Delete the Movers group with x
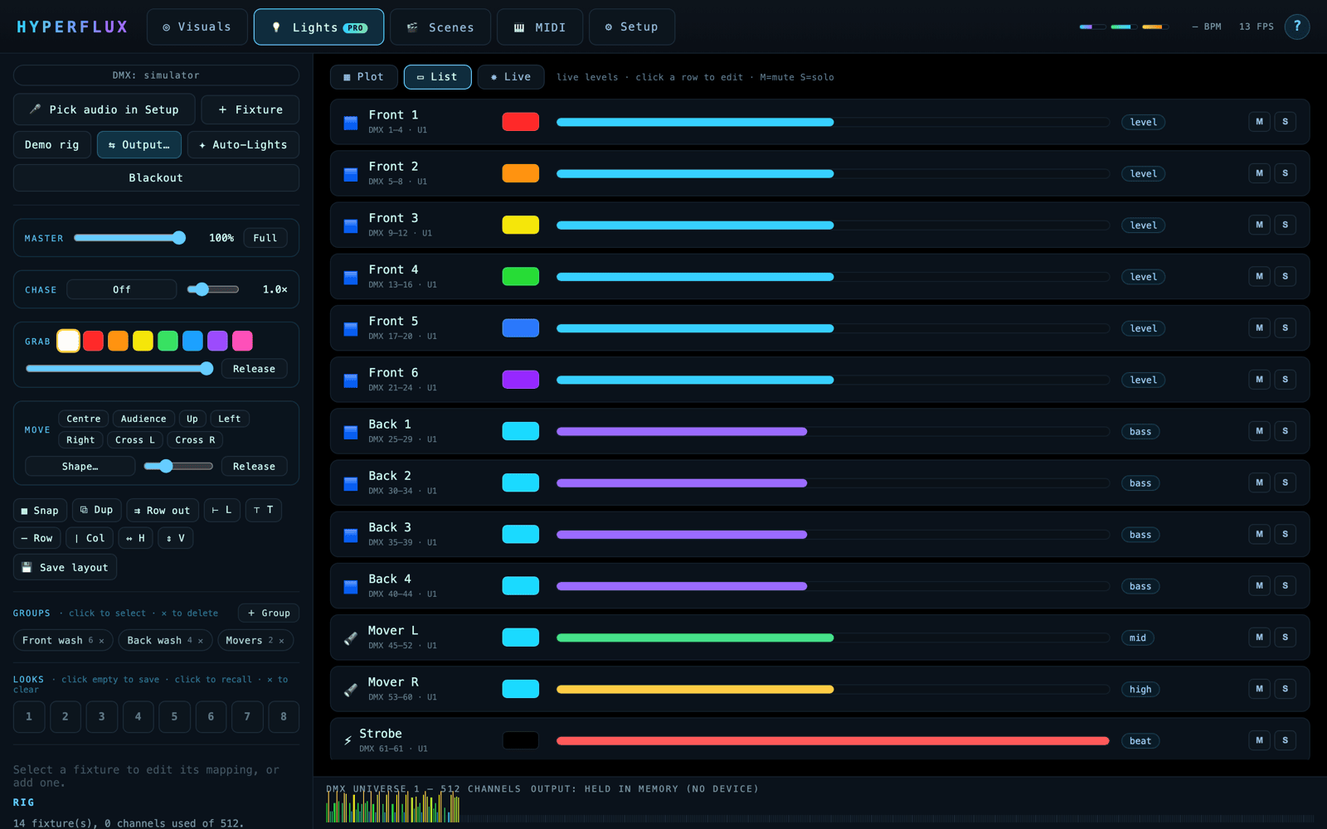Screen dimensions: 1327x829 click(x=282, y=641)
